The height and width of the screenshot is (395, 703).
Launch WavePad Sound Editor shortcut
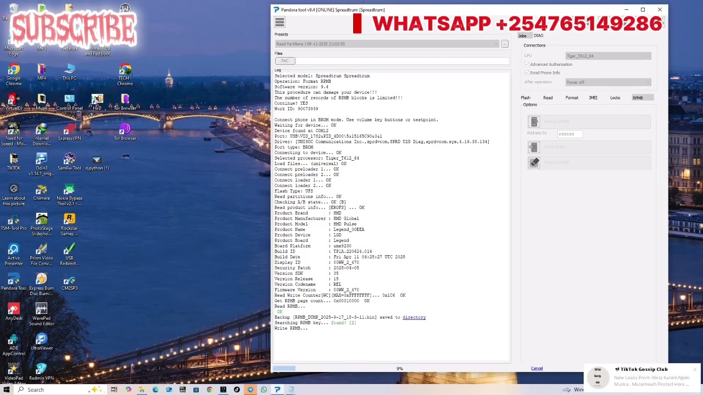tap(41, 315)
